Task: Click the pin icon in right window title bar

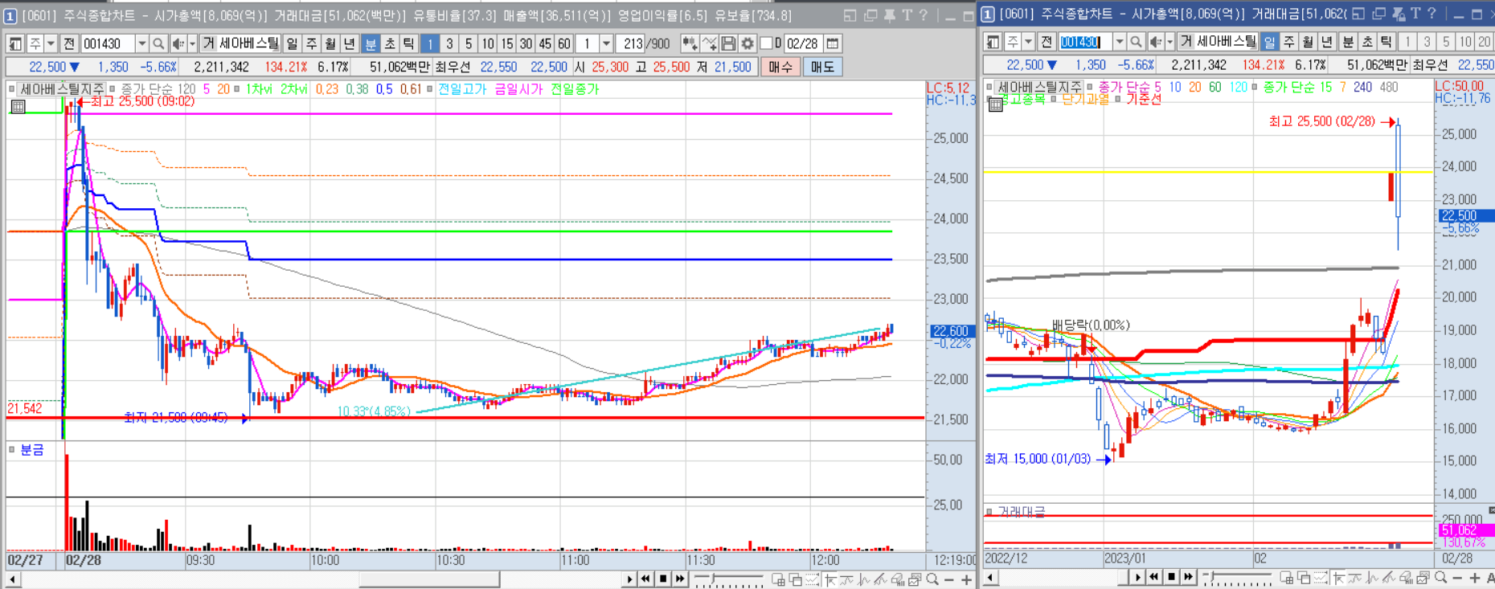Action: click(1398, 14)
